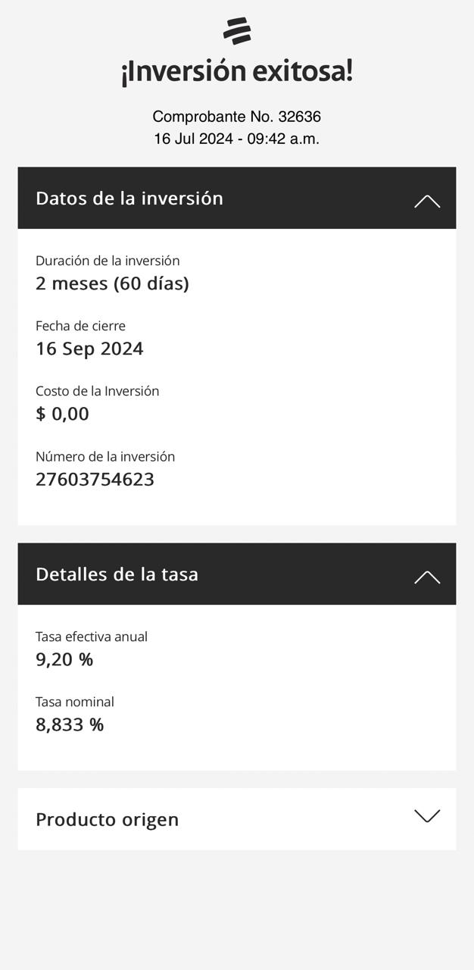The width and height of the screenshot is (474, 970).
Task: Click the 9,20 % effective annual rate
Action: point(64,659)
